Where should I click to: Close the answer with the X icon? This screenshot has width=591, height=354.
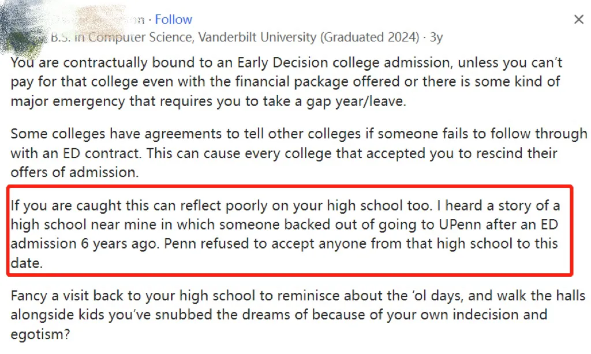pyautogui.click(x=578, y=20)
